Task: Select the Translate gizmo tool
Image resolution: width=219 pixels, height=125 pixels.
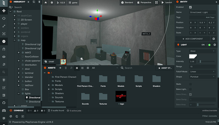Action: pyautogui.click(x=4, y=11)
